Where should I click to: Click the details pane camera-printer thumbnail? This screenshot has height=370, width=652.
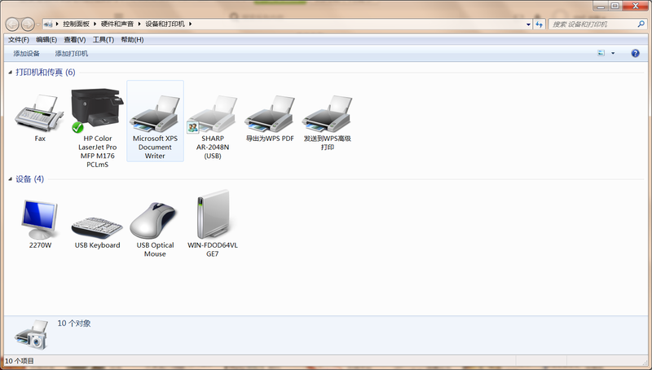(x=31, y=335)
